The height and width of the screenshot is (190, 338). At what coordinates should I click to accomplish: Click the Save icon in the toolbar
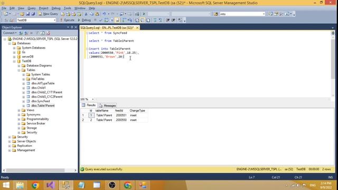pyautogui.click(x=28, y=14)
